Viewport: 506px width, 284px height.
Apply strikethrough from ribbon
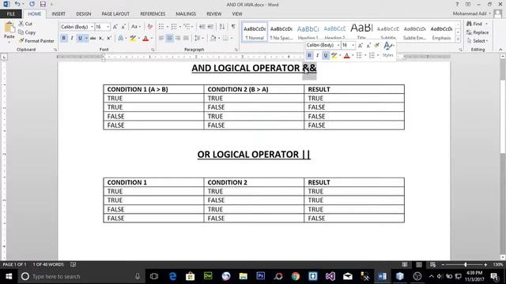click(93, 39)
